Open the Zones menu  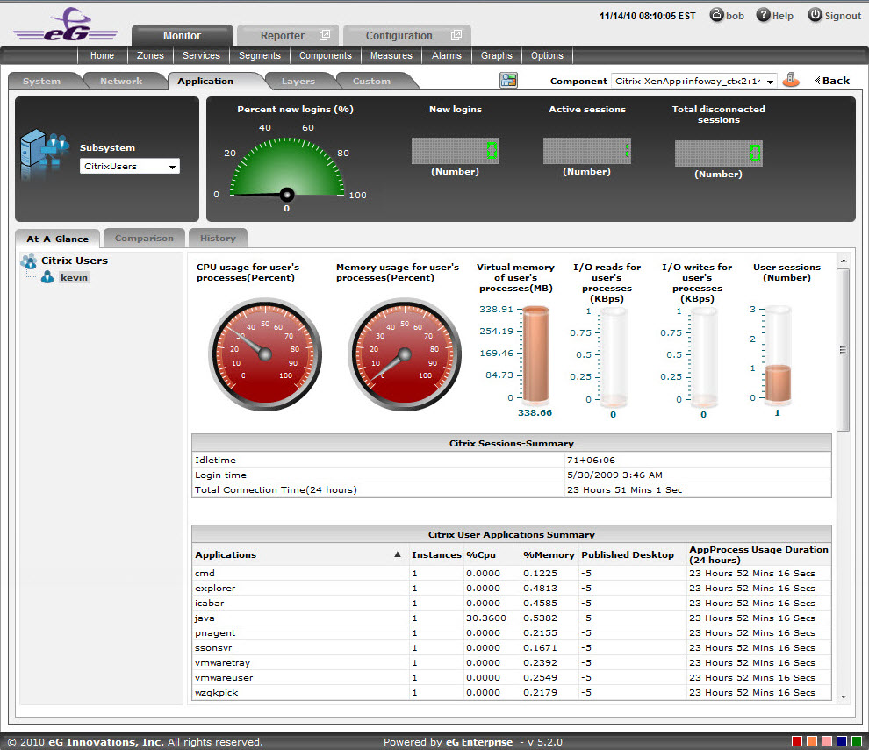pyautogui.click(x=150, y=55)
